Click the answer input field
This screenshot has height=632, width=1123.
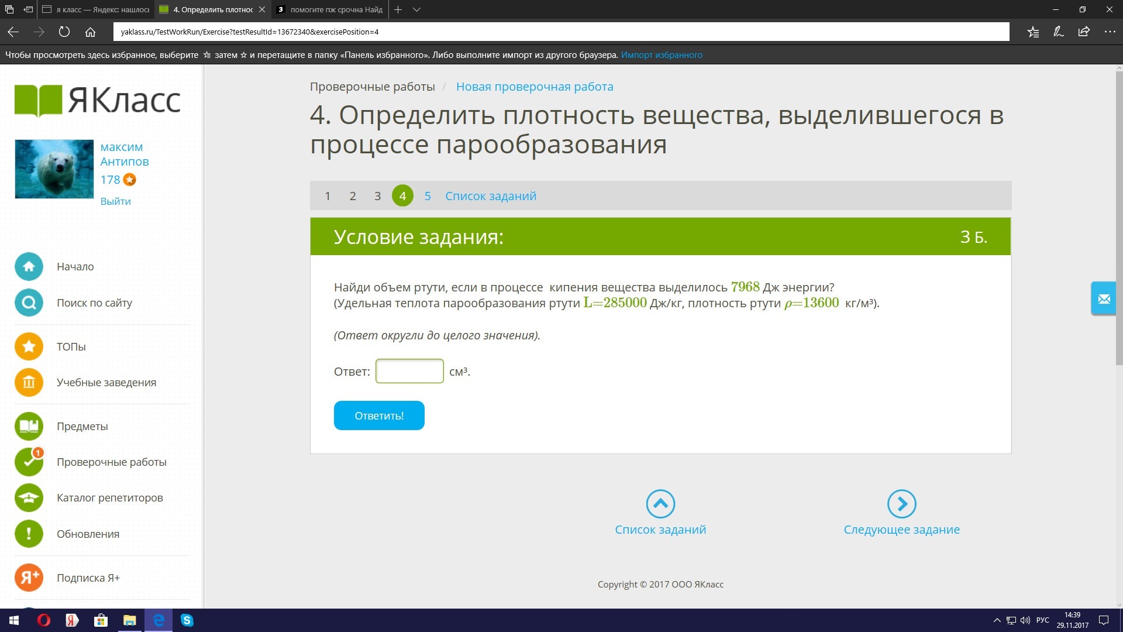click(409, 372)
